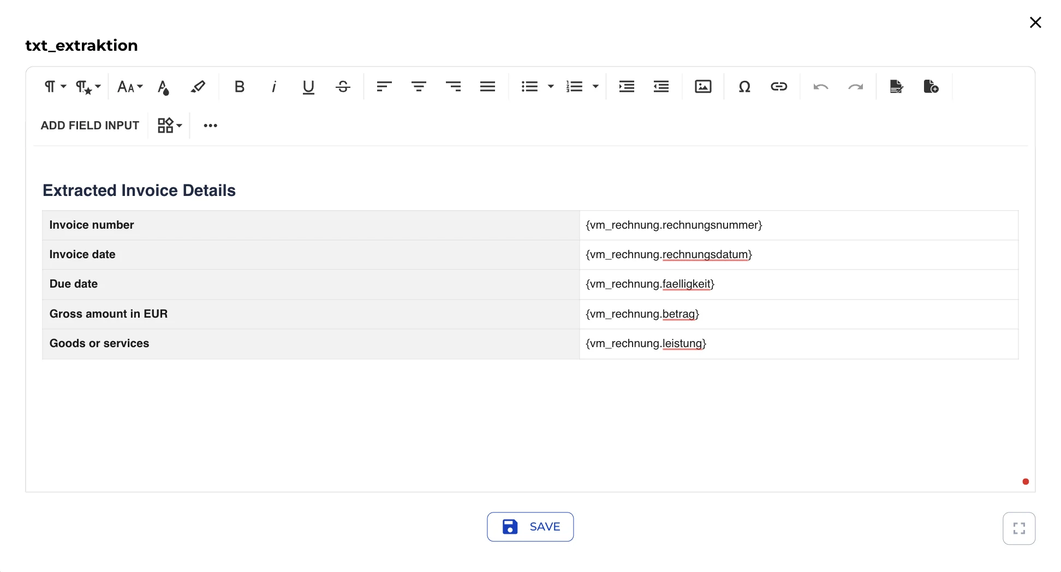Click the text color icon
1061x572 pixels.
click(163, 87)
